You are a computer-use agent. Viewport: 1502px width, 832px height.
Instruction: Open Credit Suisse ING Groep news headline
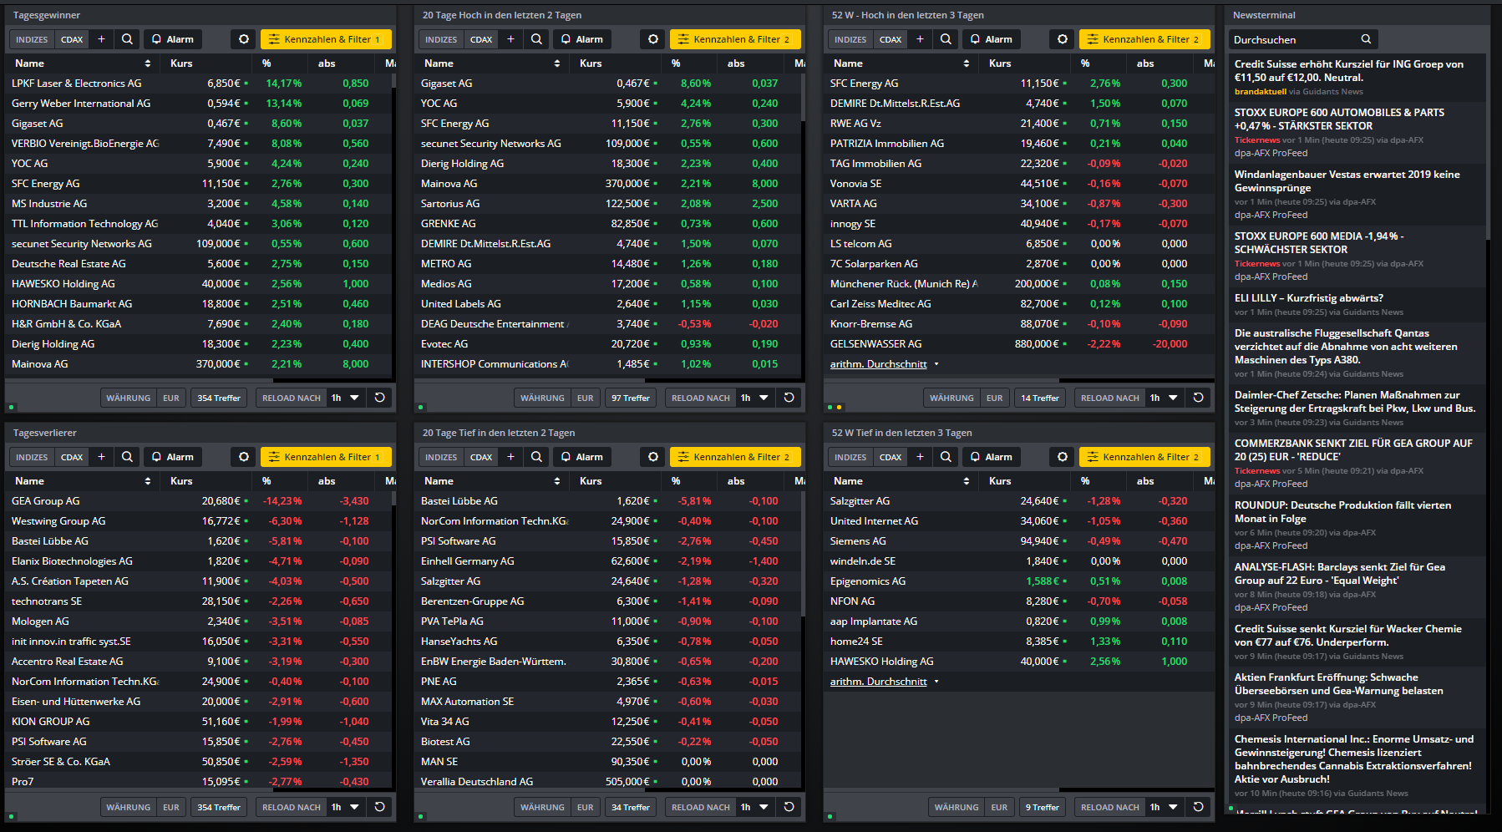[1349, 70]
